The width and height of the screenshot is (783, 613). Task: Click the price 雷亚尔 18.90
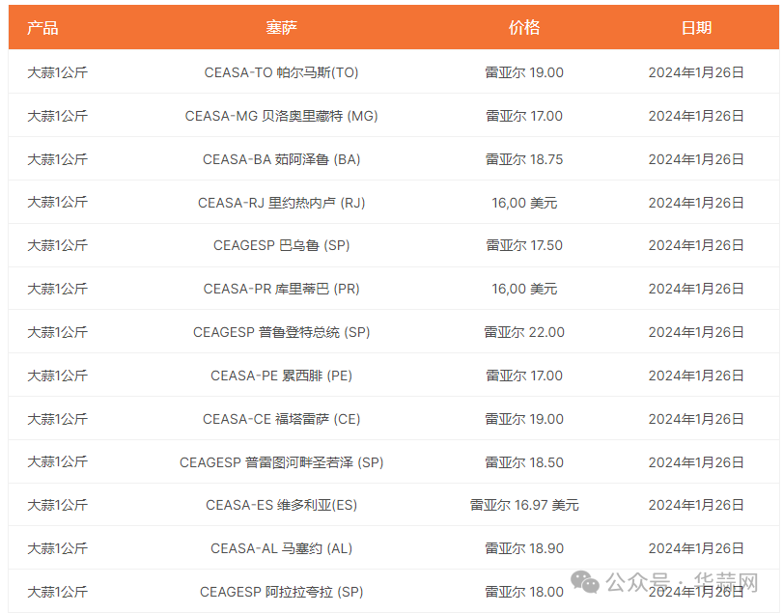pyautogui.click(x=524, y=548)
